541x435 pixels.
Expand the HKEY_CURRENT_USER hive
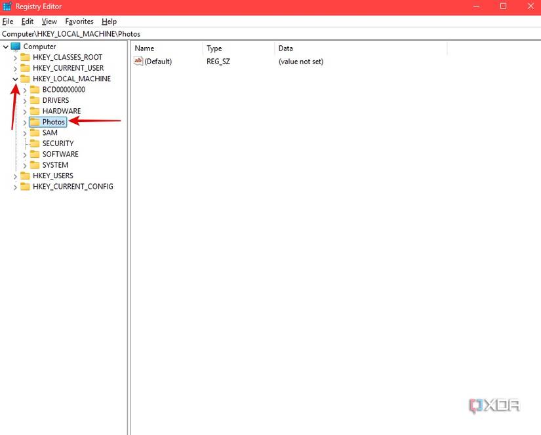tap(15, 68)
